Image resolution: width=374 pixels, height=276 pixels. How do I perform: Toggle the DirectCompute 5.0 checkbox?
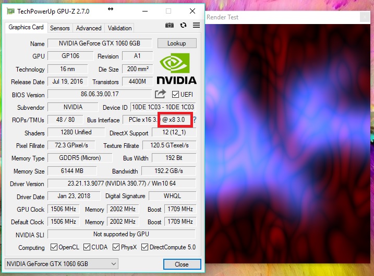point(144,247)
